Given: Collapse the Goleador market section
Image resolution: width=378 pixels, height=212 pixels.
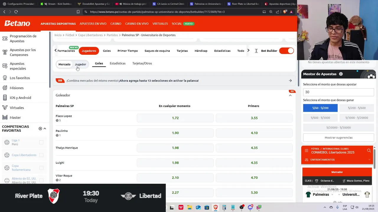Looking at the screenshot, I should click(x=290, y=95).
